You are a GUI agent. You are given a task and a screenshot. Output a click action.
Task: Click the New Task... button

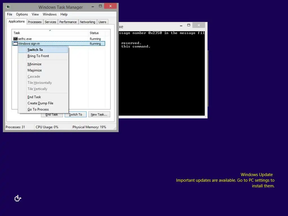[99, 114]
